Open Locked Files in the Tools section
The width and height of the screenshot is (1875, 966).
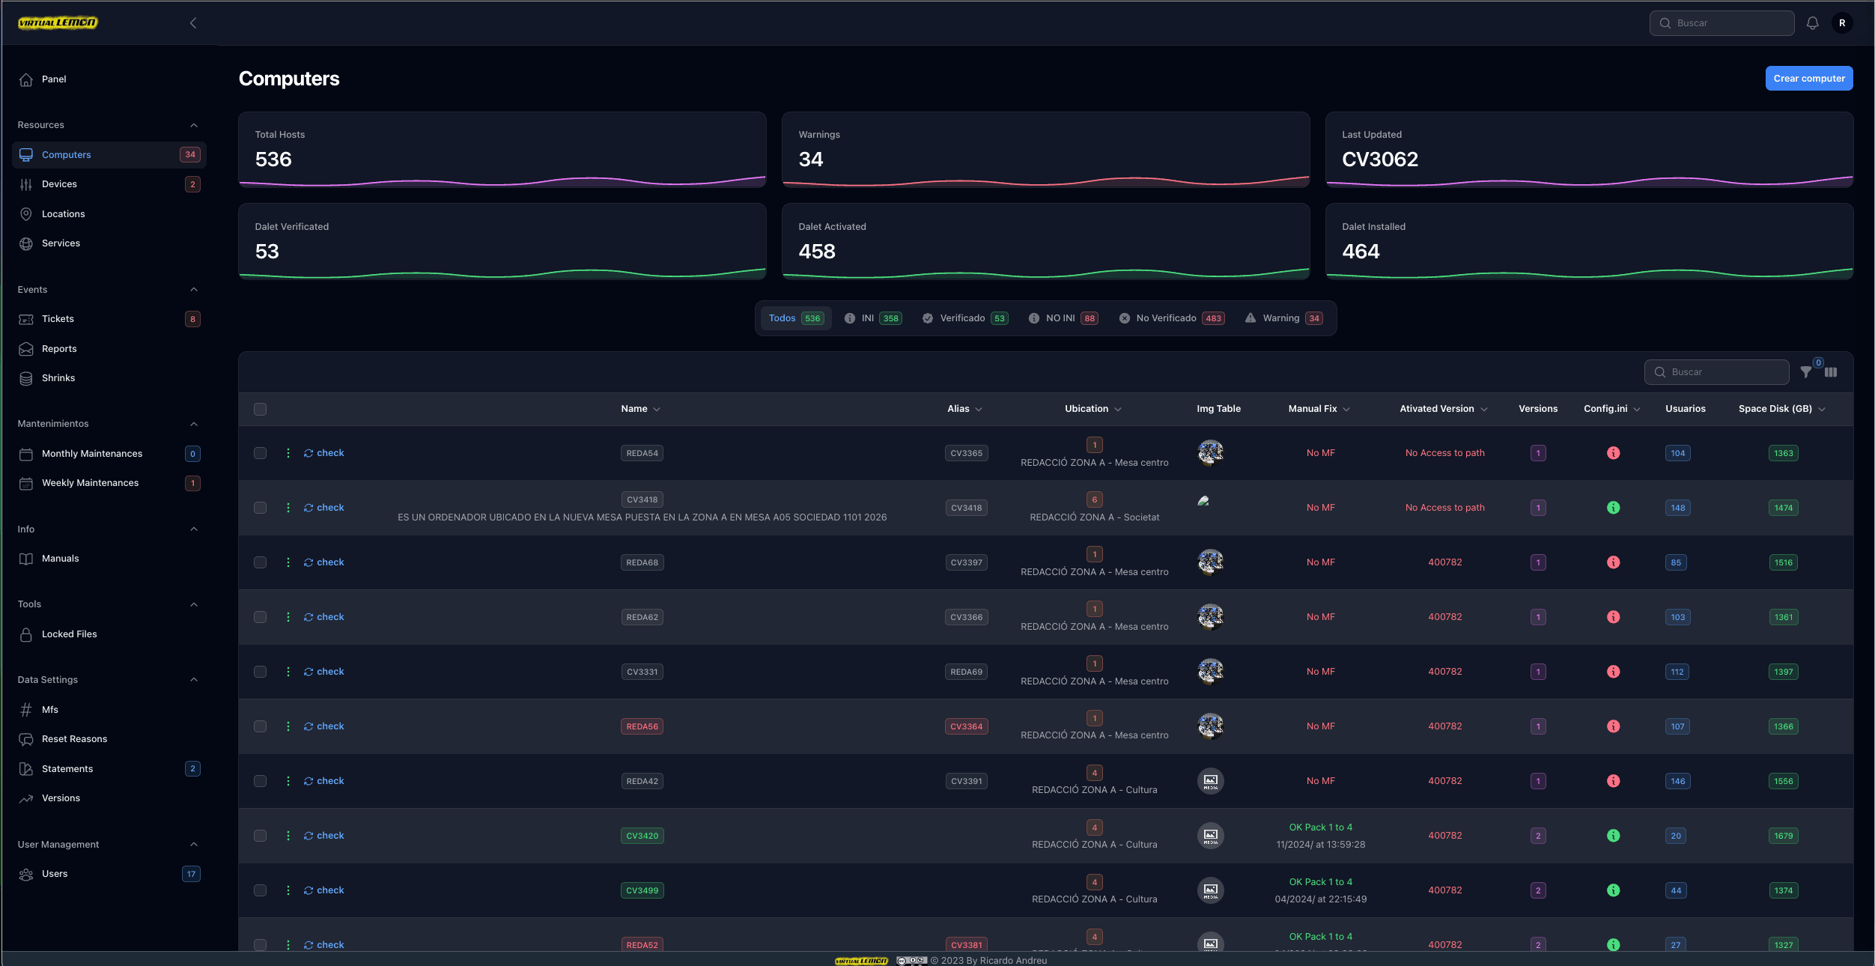[x=69, y=634]
